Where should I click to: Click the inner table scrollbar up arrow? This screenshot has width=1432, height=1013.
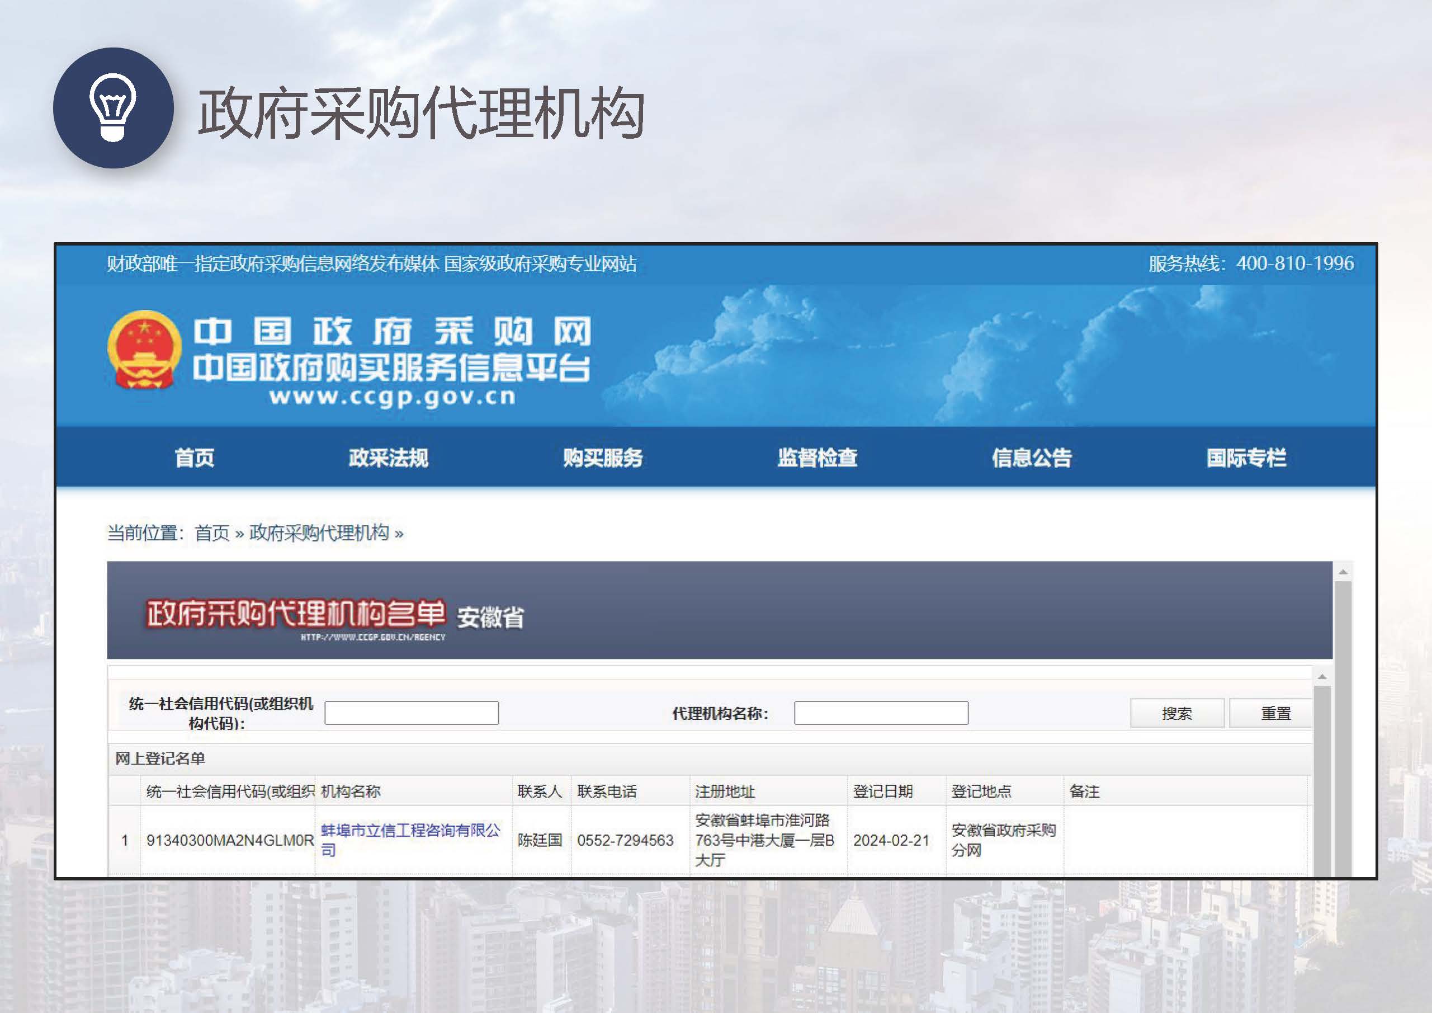[1322, 677]
